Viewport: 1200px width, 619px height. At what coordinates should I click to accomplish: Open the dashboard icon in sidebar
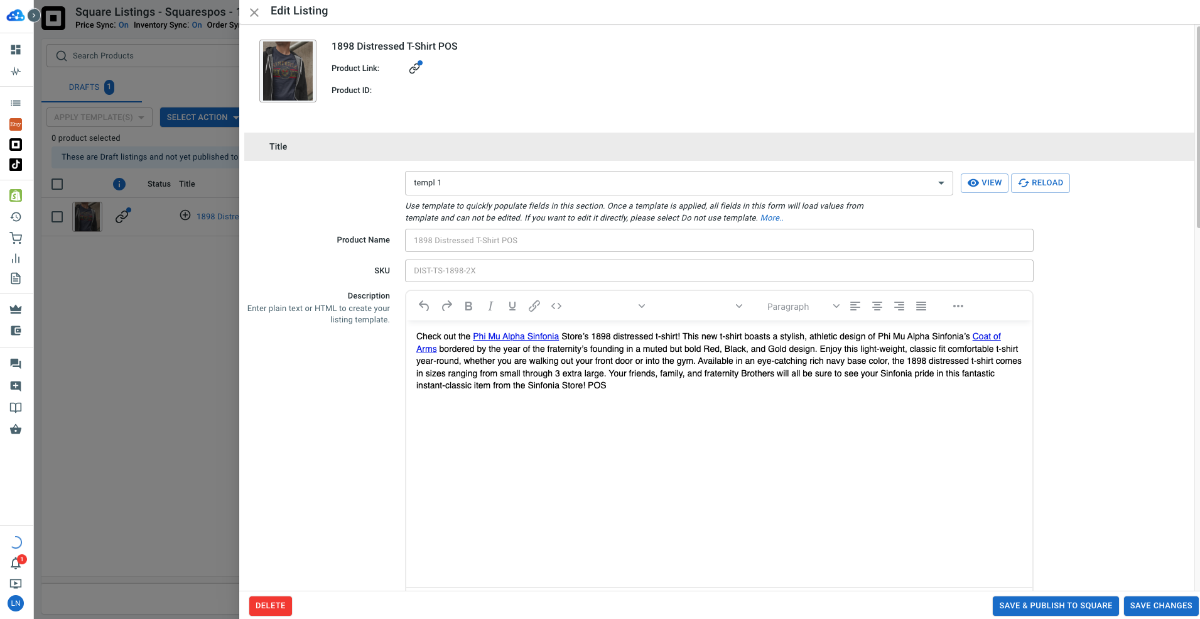coord(16,50)
